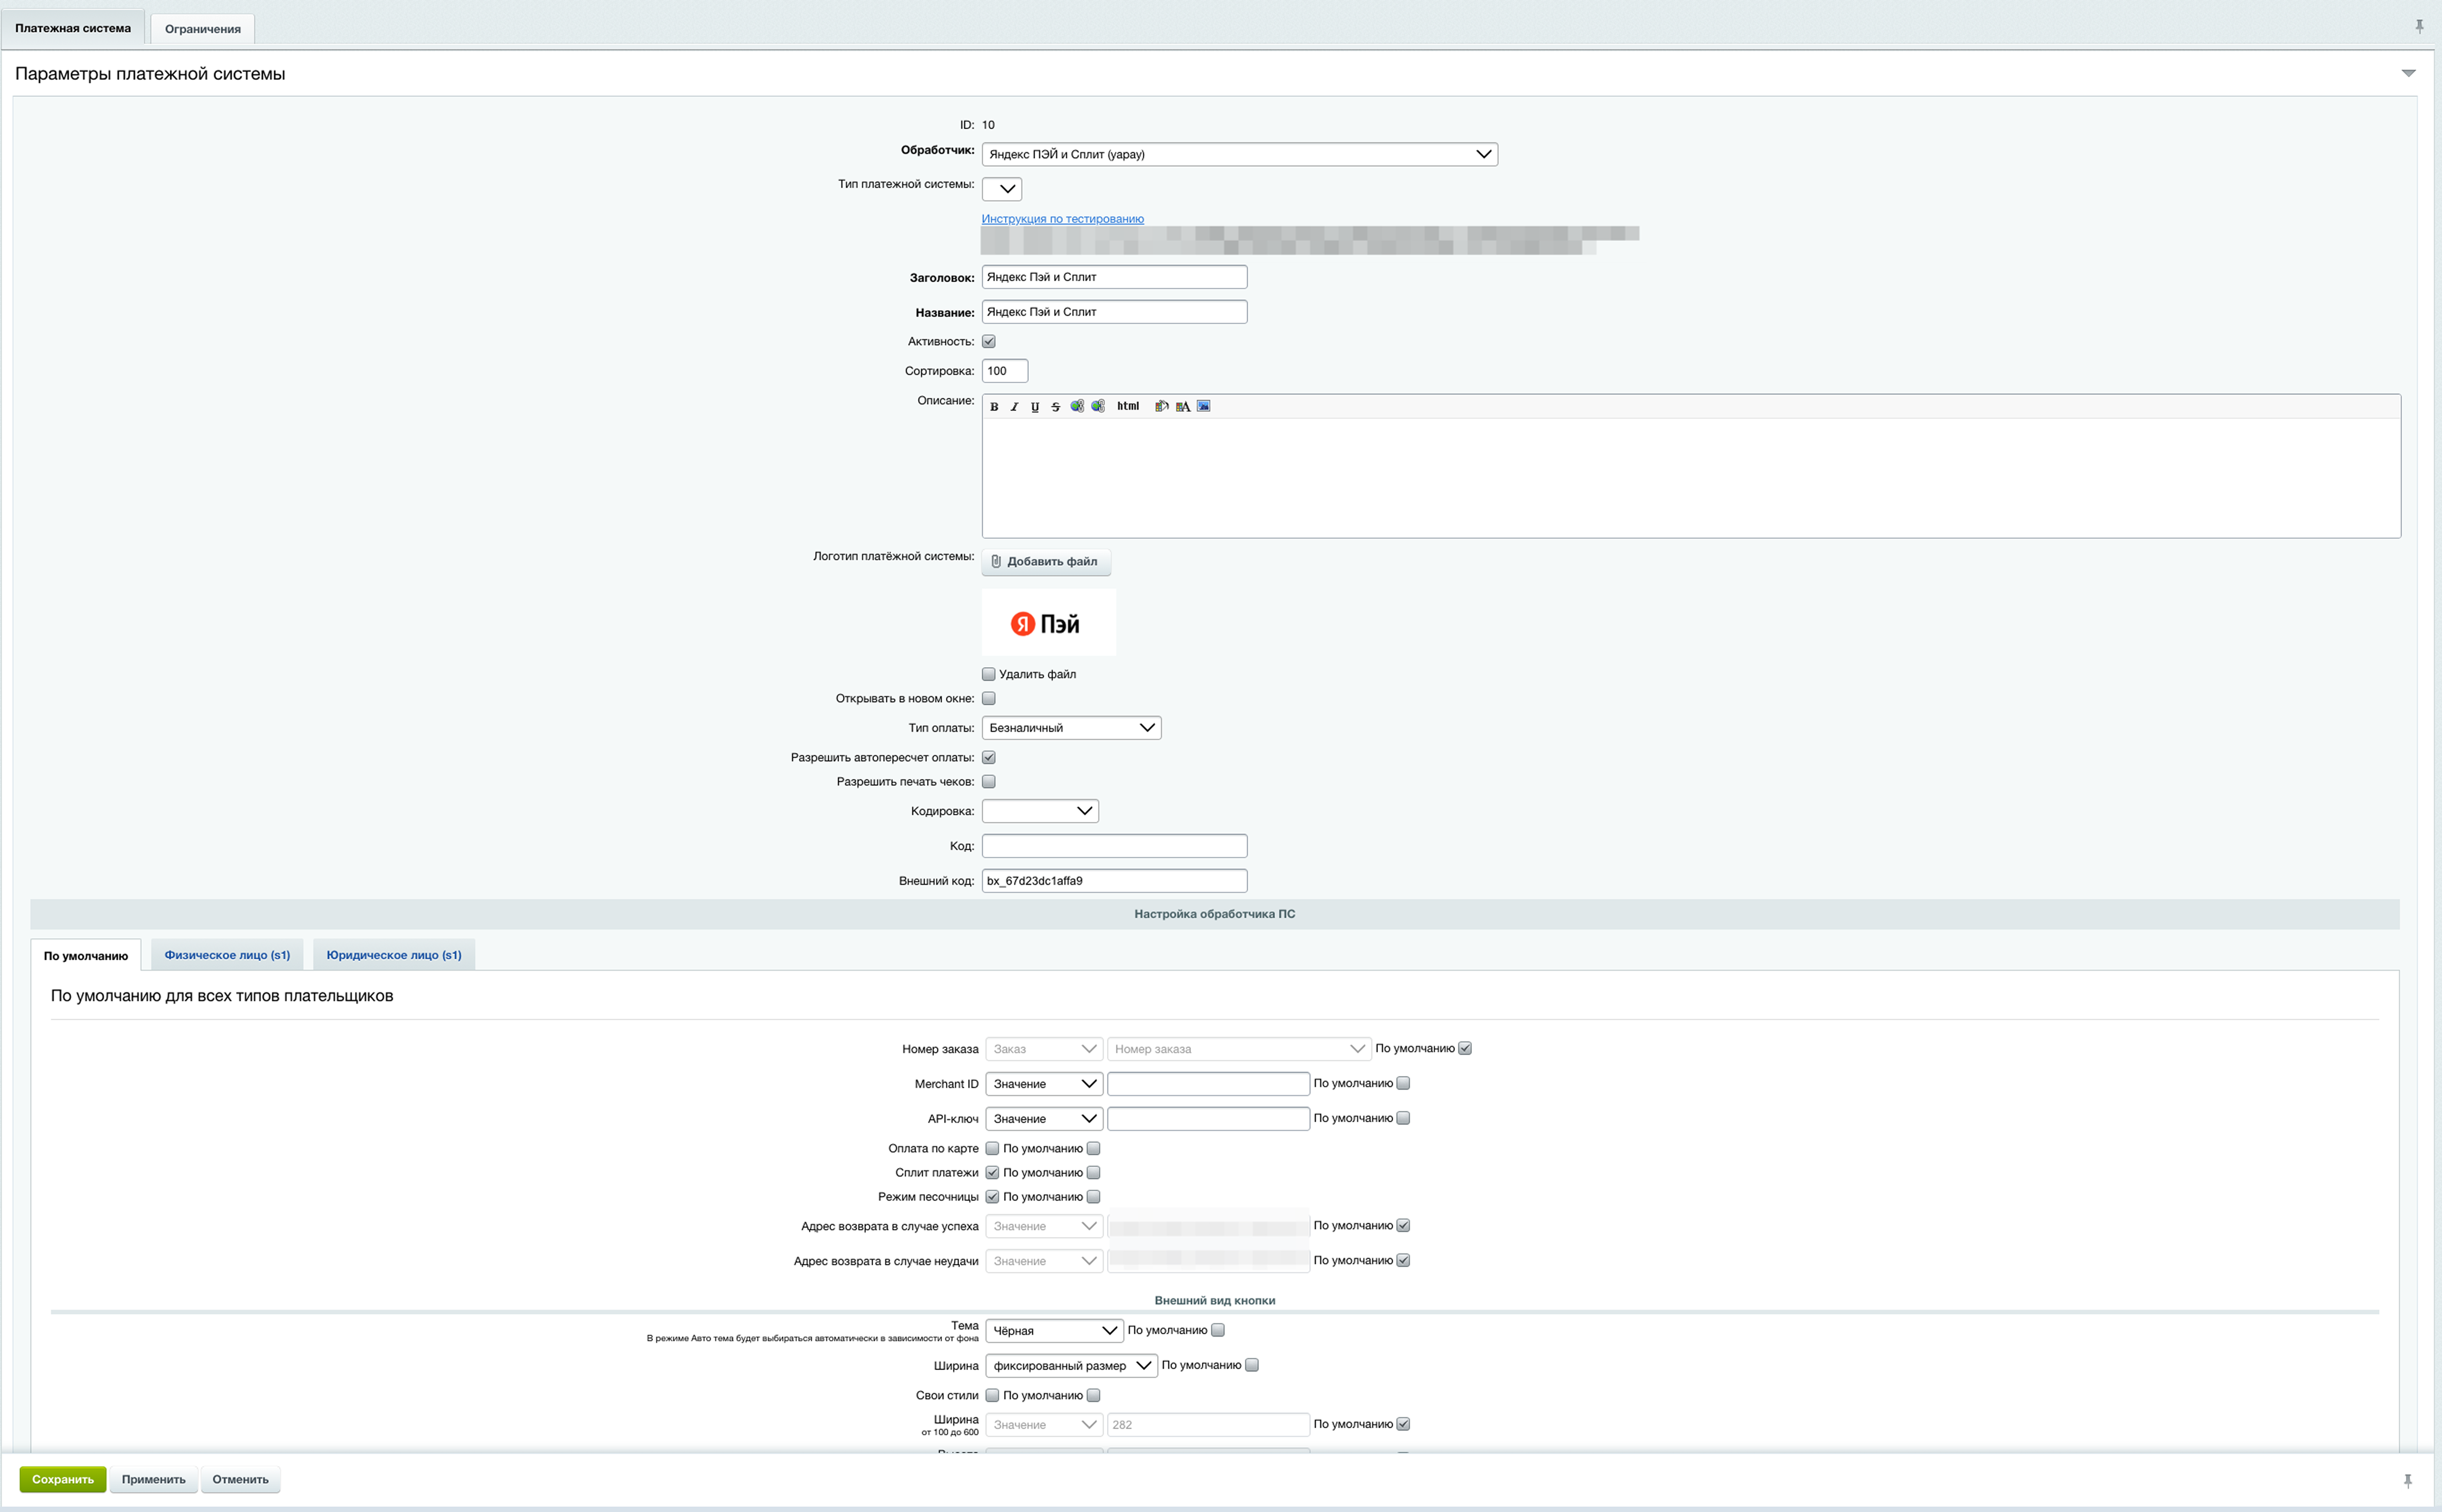The image size is (2442, 1512).
Task: Switch the editor to html mode
Action: click(1128, 406)
